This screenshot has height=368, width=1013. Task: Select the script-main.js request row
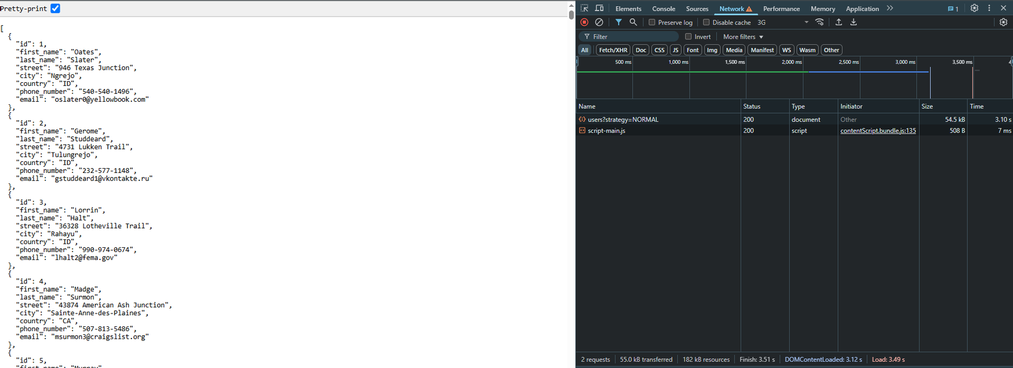(794, 131)
